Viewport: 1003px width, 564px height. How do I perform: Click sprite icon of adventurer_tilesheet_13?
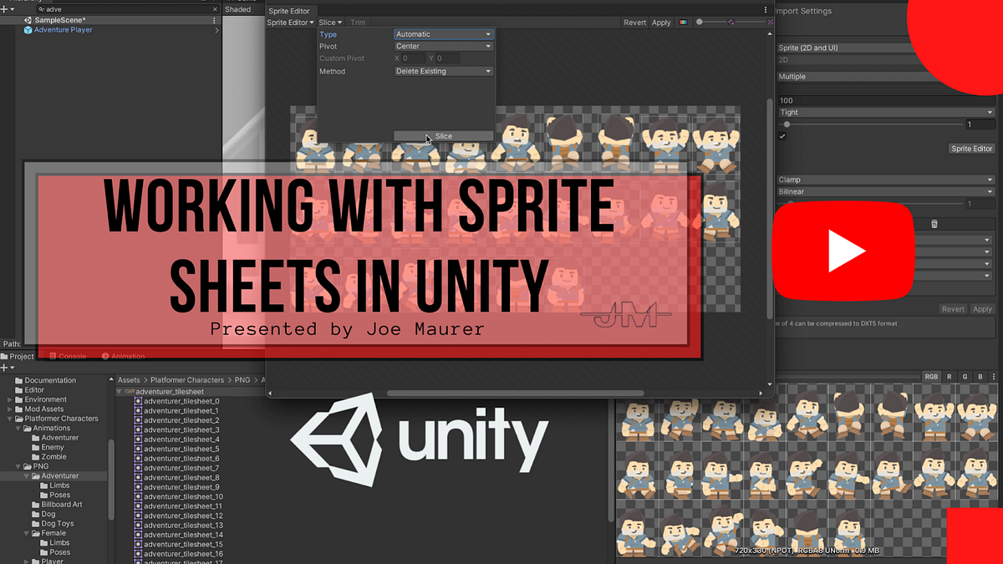click(139, 525)
